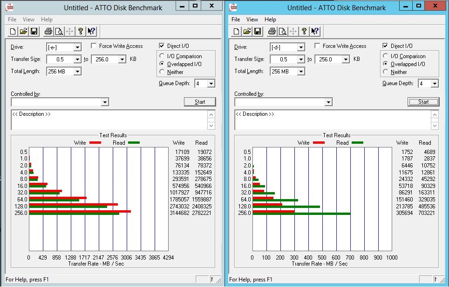This screenshot has width=449, height=287.
Task: Open Total Length dropdown in right window
Action: click(301, 72)
